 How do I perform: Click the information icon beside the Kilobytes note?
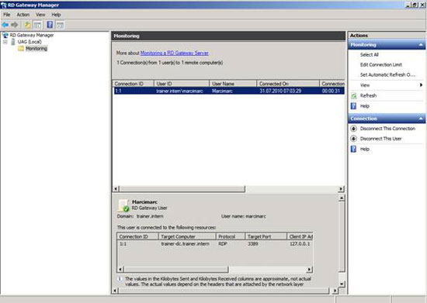click(120, 279)
